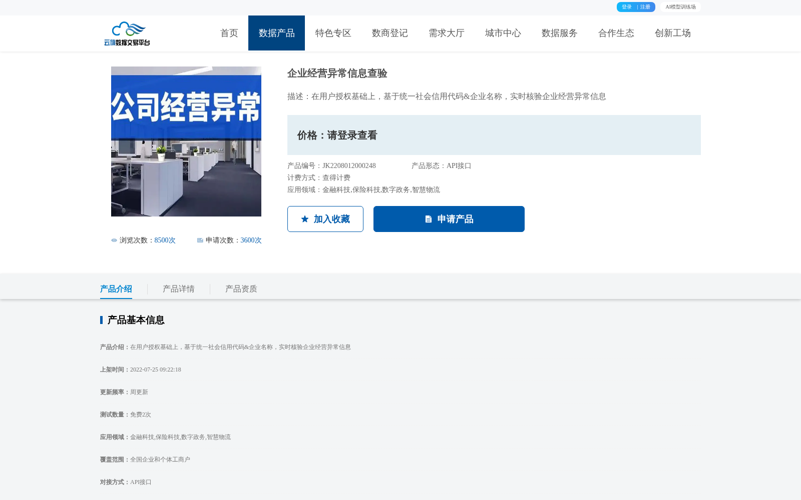Click the 计费方式：查得计费 text
The image size is (801, 500).
point(319,178)
